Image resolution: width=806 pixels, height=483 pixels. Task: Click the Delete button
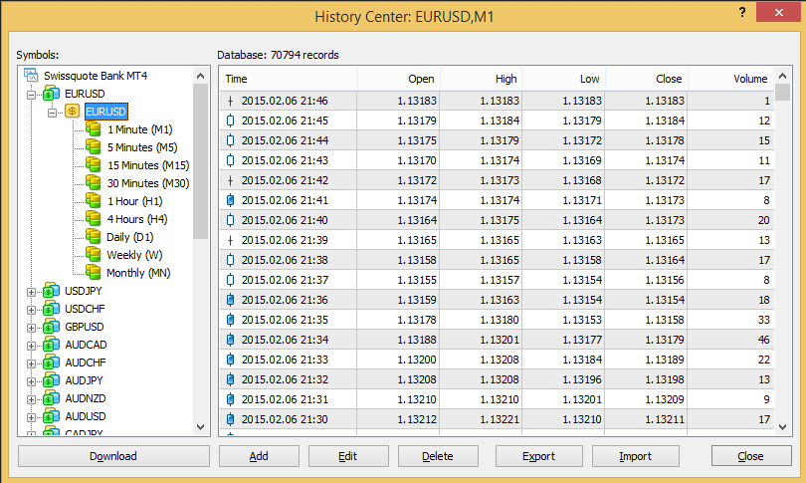tap(438, 456)
